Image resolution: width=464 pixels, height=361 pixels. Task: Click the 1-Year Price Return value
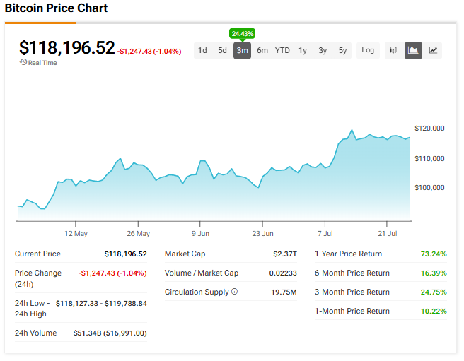click(433, 254)
